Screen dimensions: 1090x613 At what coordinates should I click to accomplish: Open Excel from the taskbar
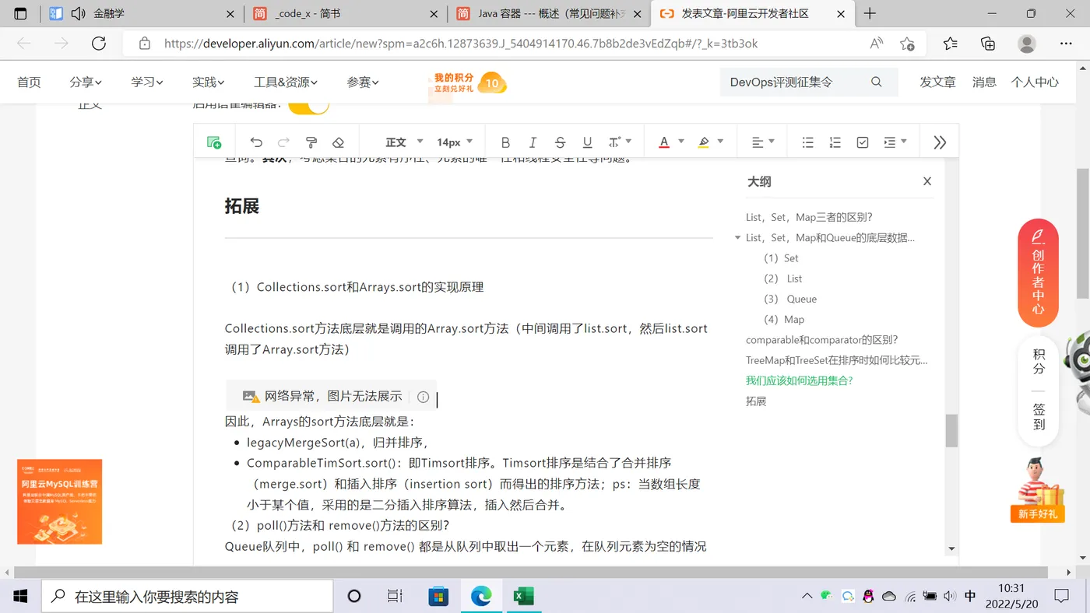click(x=523, y=596)
